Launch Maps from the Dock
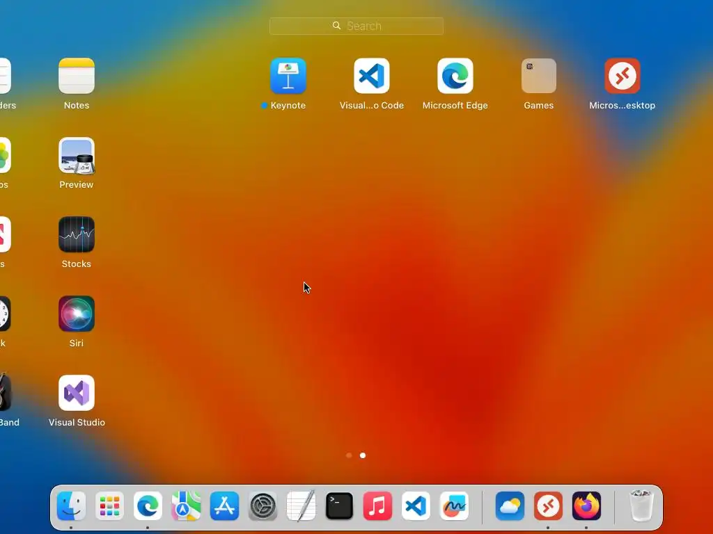The height and width of the screenshot is (534, 713). (186, 506)
